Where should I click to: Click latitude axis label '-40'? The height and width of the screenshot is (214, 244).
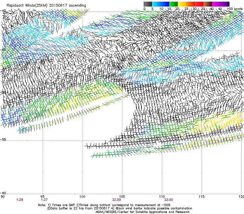click(3, 11)
